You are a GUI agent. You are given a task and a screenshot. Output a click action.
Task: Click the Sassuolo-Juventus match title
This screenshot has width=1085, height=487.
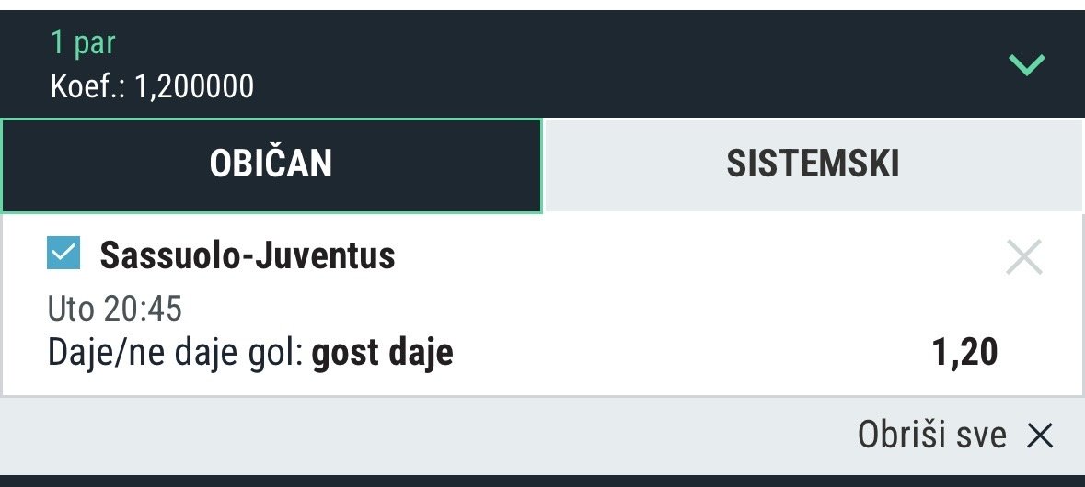247,255
